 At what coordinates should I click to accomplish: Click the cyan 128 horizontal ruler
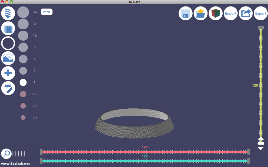click(145, 161)
